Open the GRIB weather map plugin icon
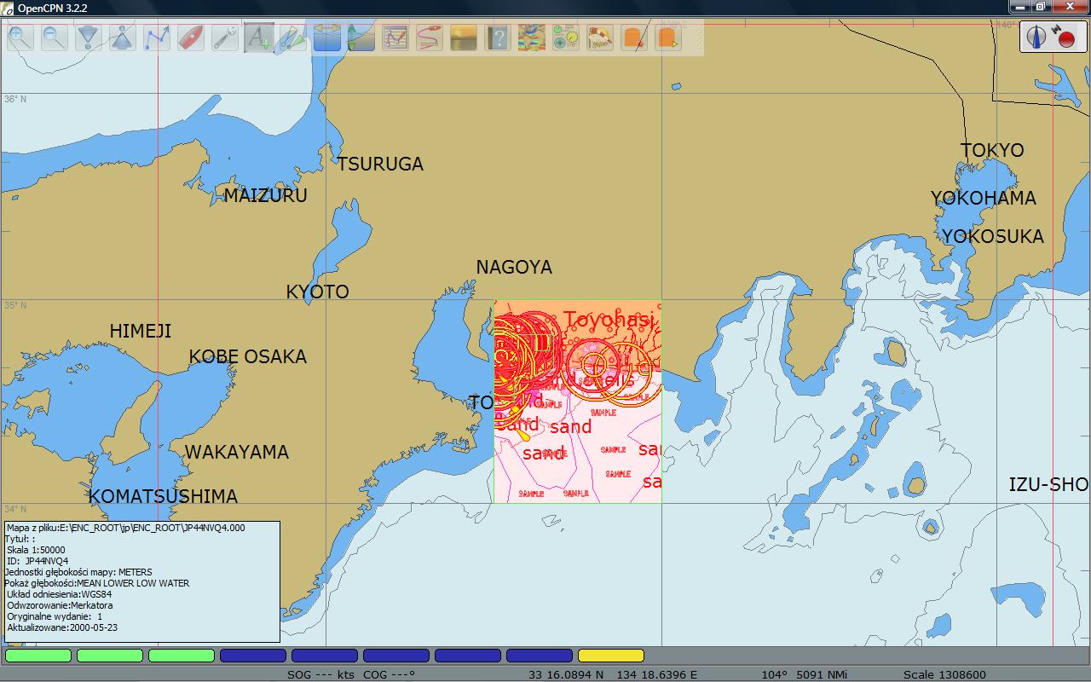1091x682 pixels. tap(532, 38)
